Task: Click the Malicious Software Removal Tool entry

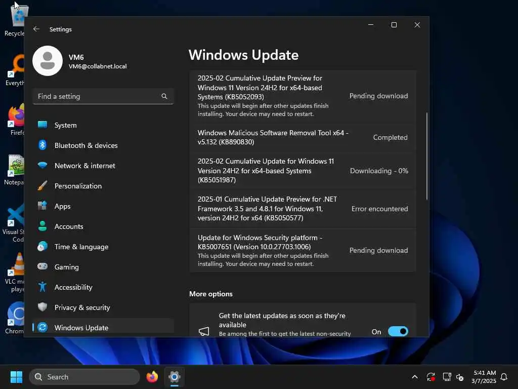Action: 303,137
